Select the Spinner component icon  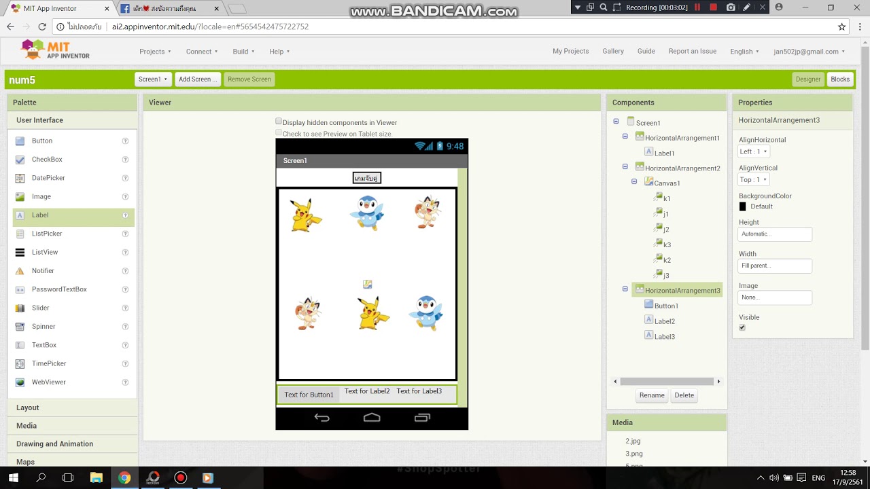pyautogui.click(x=20, y=327)
